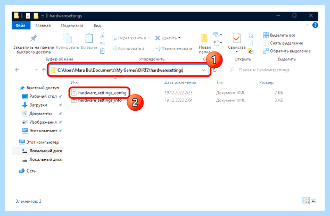330x216 pixels.
Task: Switch to details view icon
Action: pyautogui.click(x=306, y=201)
